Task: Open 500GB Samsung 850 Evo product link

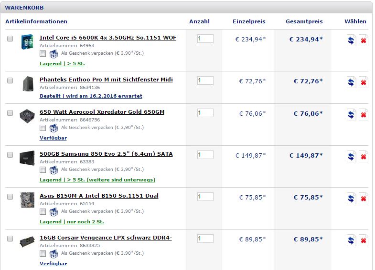Action: coord(106,154)
